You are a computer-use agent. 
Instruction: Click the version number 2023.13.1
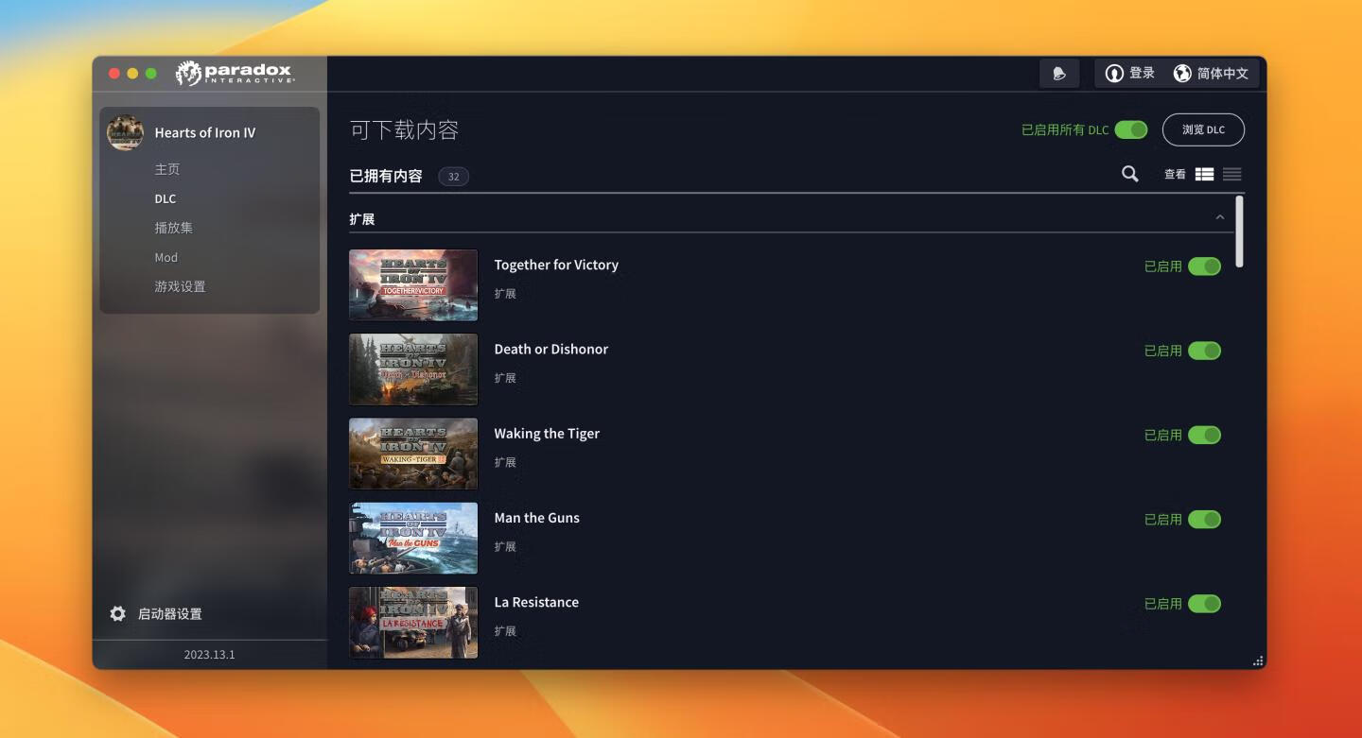[210, 655]
